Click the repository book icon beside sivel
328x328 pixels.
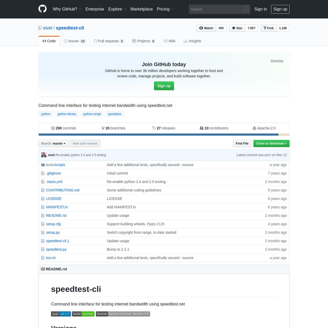coord(40,28)
